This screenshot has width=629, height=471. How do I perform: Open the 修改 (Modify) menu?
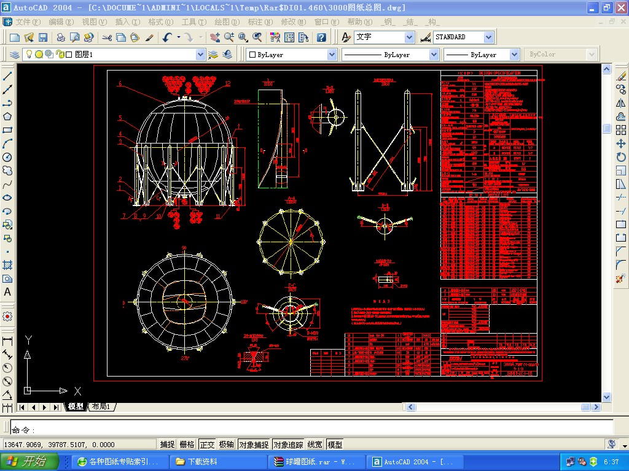[293, 22]
